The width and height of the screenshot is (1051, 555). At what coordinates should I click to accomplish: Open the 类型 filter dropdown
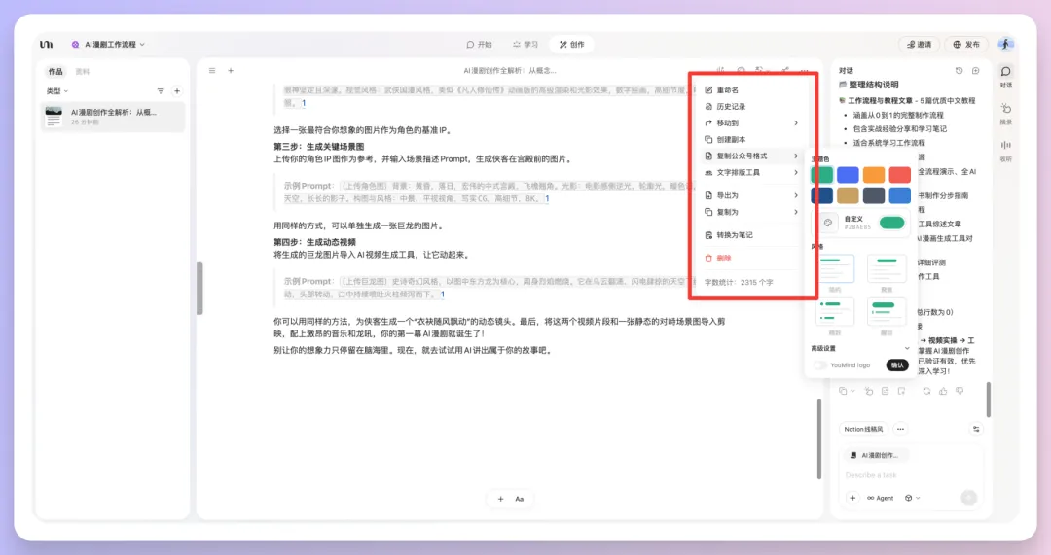pos(57,91)
